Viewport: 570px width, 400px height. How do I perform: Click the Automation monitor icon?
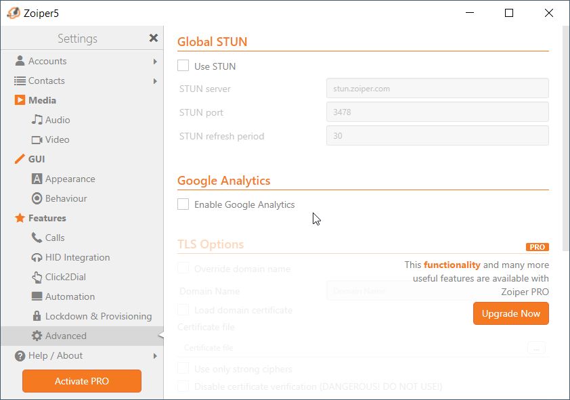[x=37, y=296]
